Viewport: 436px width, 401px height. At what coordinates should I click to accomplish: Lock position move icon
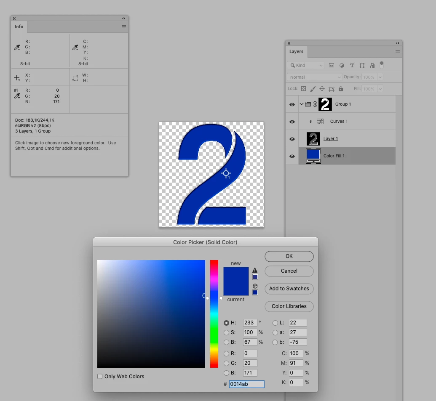pos(322,89)
